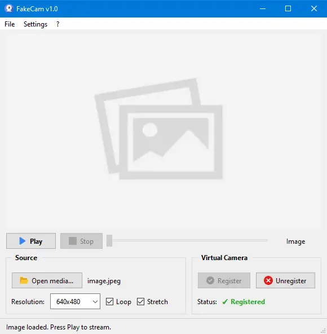This screenshot has width=327, height=334.
Task: Maximize the FakeCam window
Action: point(288,8)
